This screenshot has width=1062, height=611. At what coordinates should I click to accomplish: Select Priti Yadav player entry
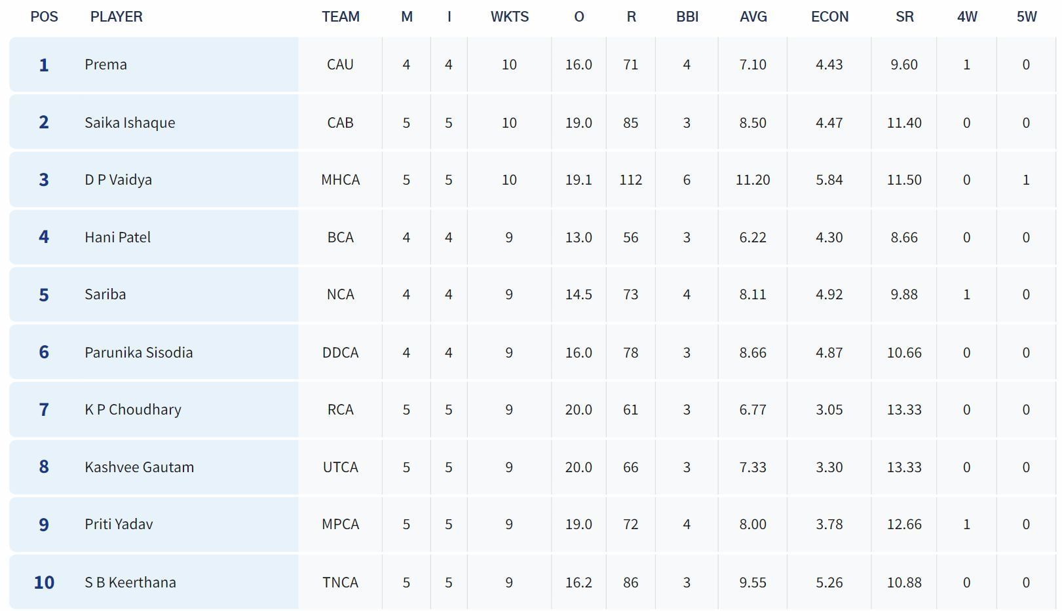[119, 525]
